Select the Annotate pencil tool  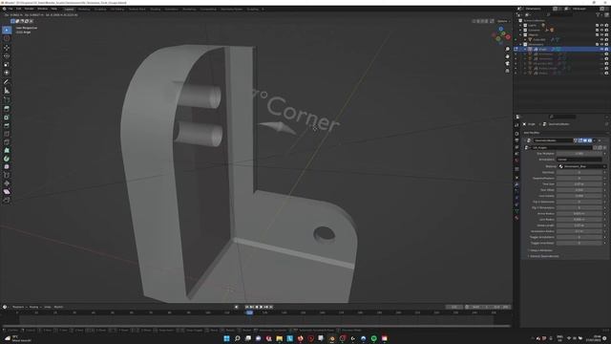click(7, 82)
